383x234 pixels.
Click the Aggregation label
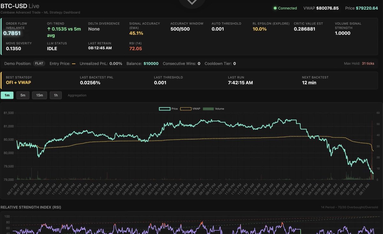point(77,95)
